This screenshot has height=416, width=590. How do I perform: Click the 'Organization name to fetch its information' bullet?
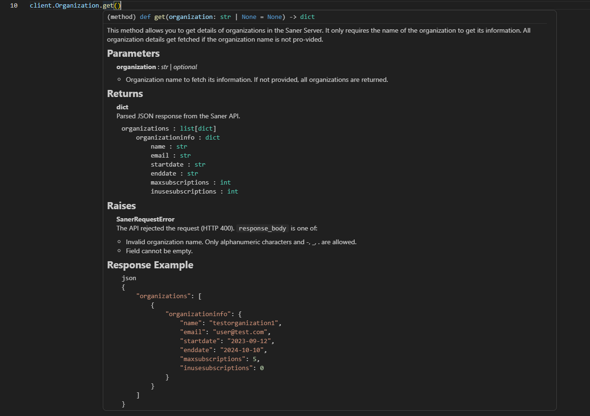coord(257,80)
